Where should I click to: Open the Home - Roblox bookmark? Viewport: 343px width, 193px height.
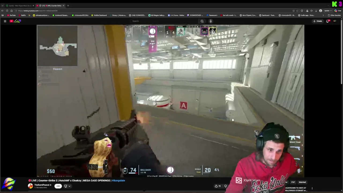pyautogui.click(x=176, y=15)
